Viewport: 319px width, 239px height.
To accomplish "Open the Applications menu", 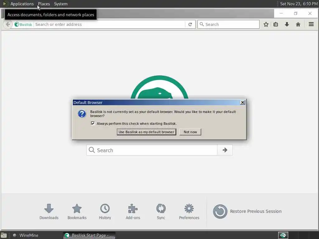I will coord(22,4).
